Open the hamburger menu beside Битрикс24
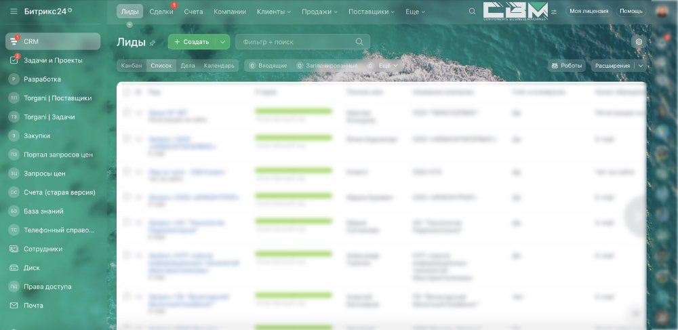678x330 pixels. coord(14,12)
